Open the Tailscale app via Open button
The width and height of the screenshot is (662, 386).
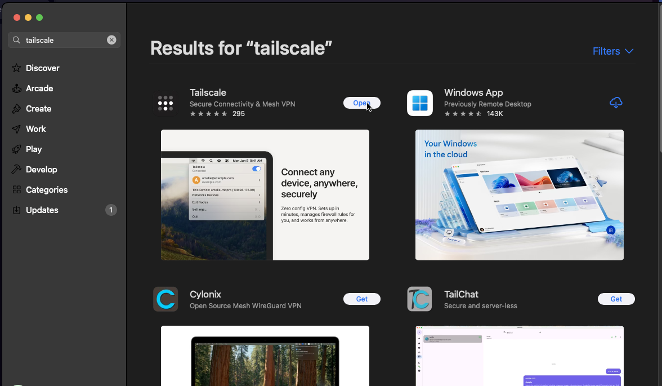tap(361, 103)
